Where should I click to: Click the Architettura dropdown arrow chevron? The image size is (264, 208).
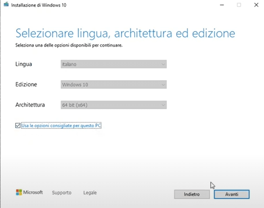163,105
